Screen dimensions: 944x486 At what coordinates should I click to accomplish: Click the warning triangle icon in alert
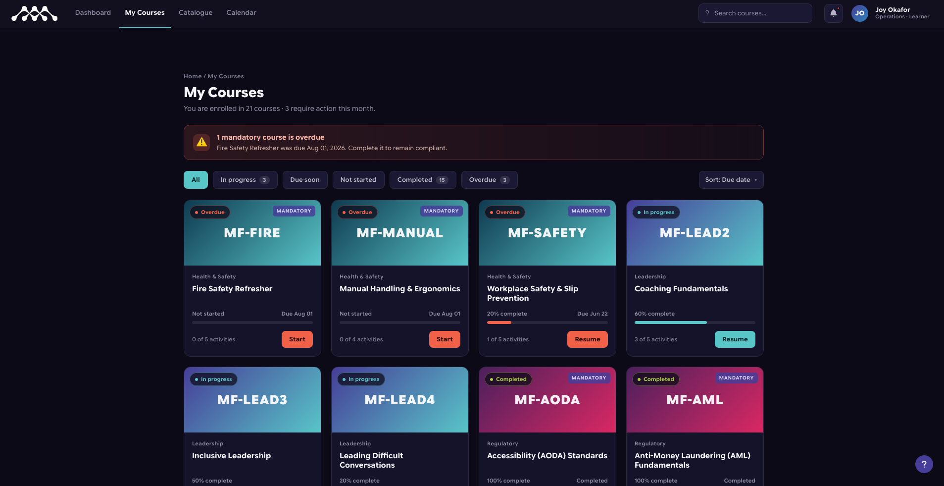[x=201, y=142]
